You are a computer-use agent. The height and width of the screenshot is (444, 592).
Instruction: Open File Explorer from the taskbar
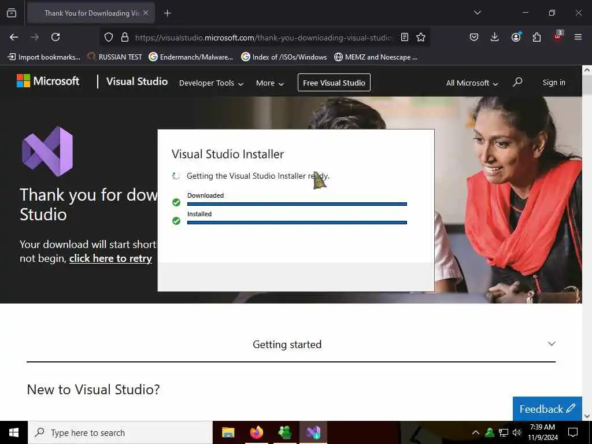pyautogui.click(x=228, y=432)
